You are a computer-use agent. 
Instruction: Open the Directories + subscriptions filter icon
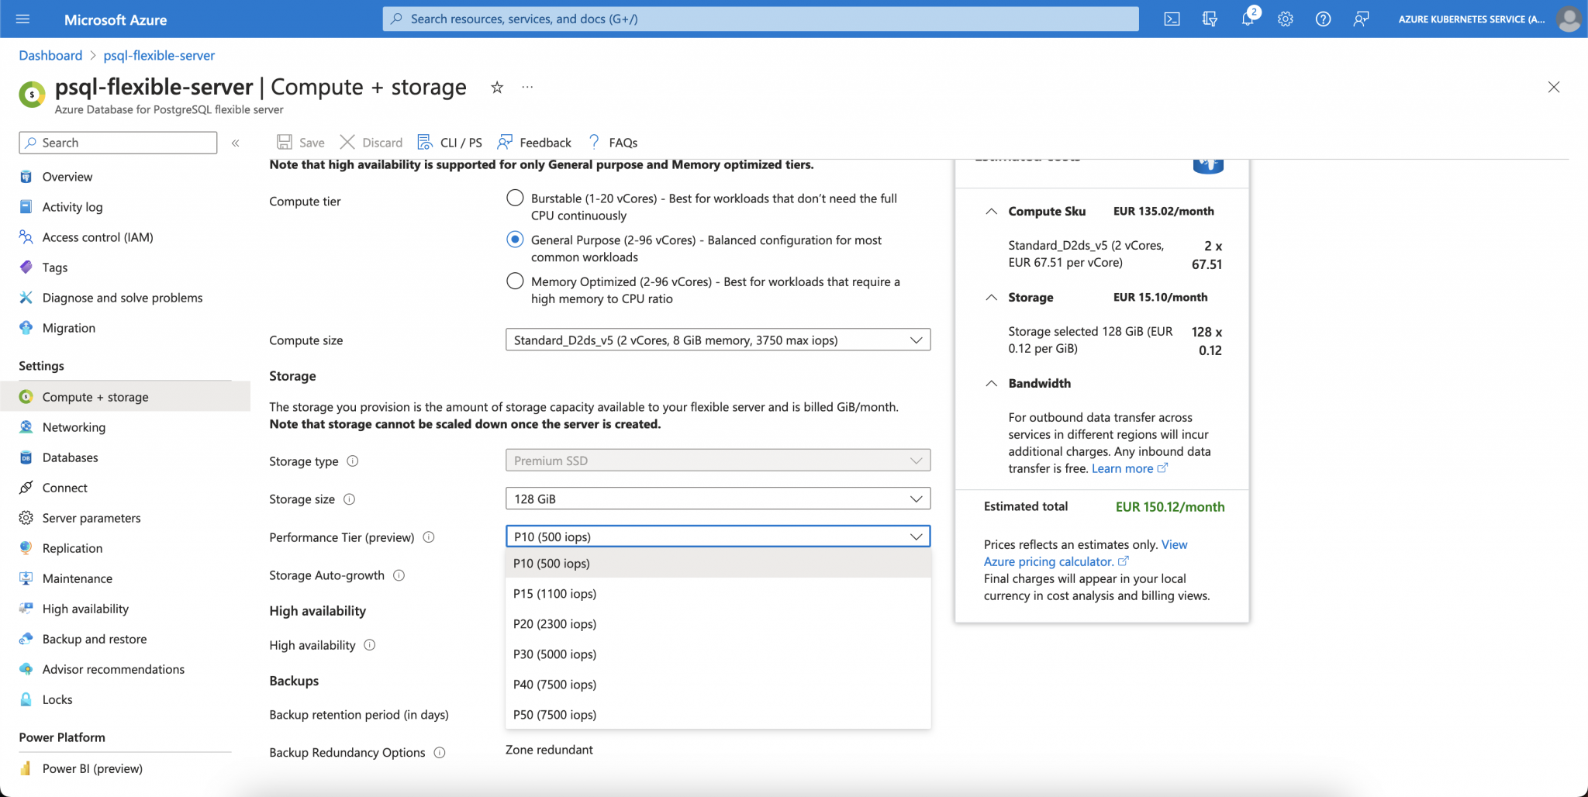click(x=1210, y=19)
